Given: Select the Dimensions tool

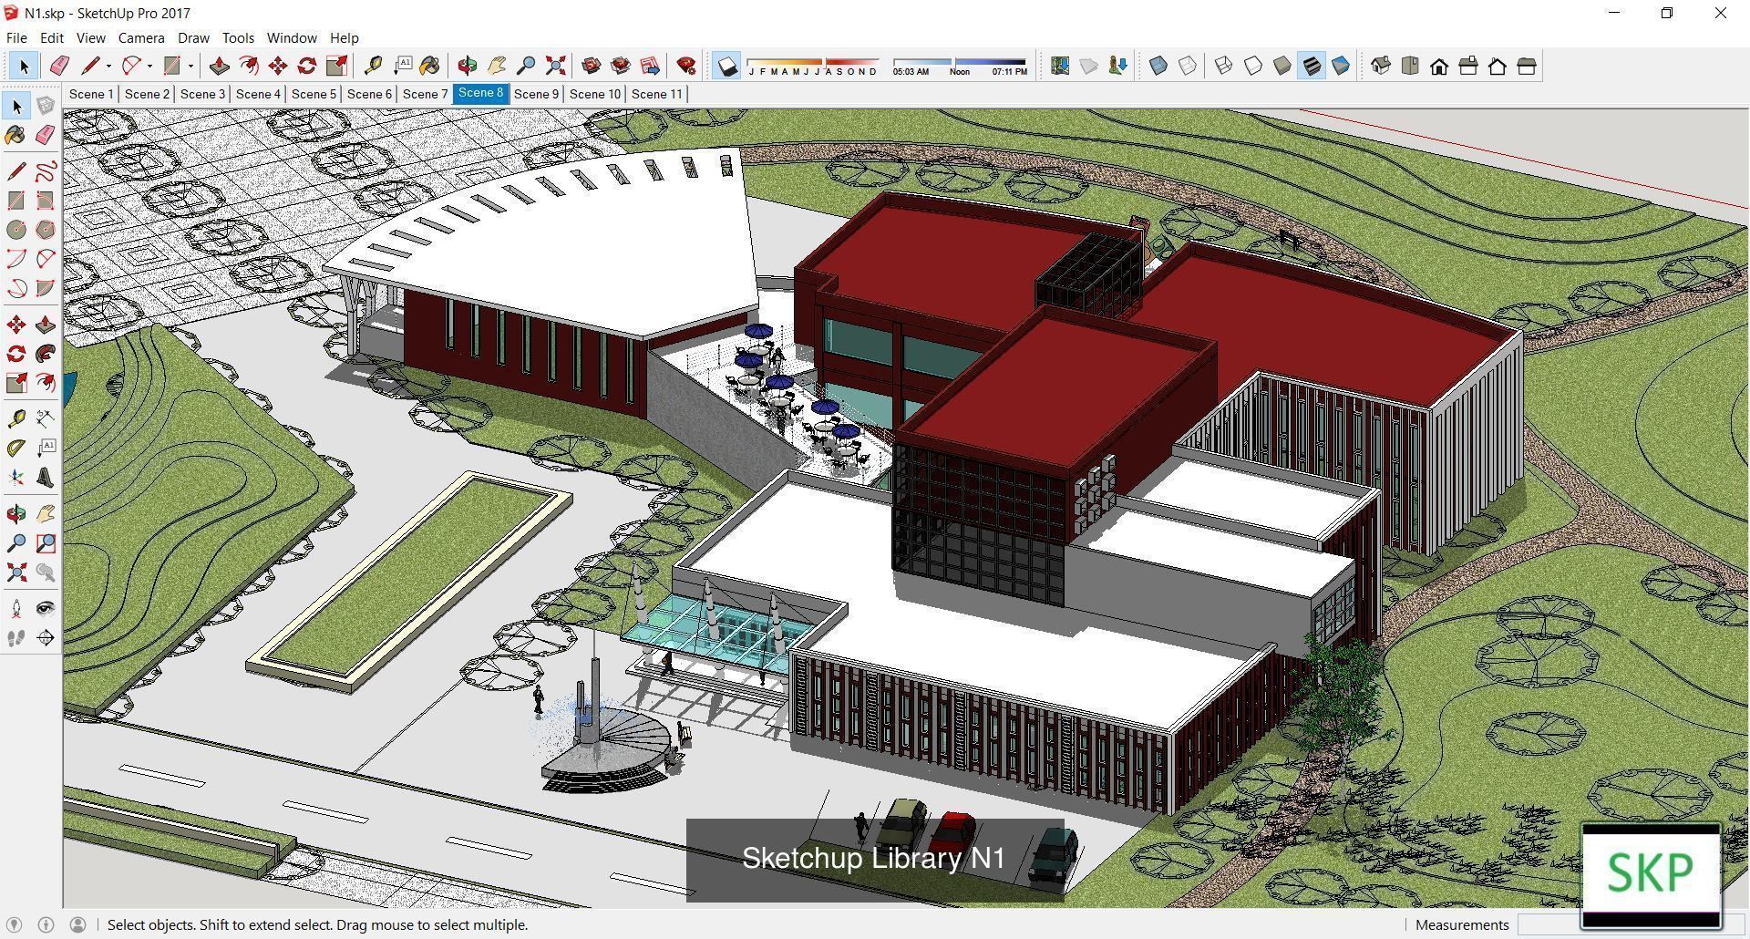Looking at the screenshot, I should click(x=46, y=418).
